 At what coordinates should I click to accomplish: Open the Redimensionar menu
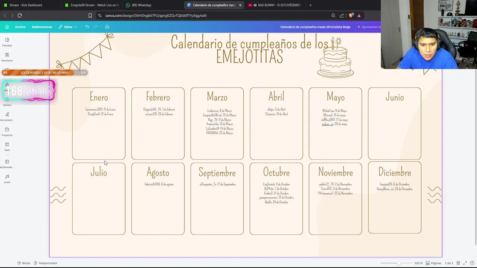(42, 27)
